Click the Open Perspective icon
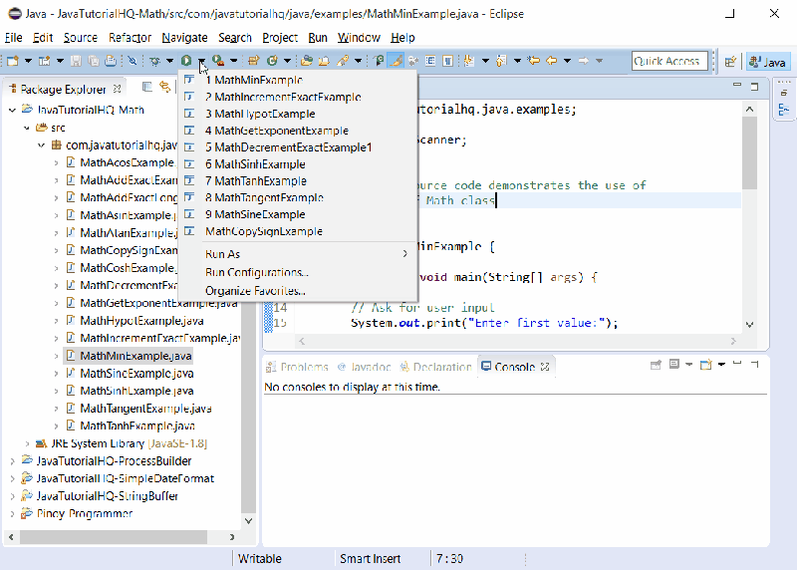797x570 pixels. coord(730,62)
